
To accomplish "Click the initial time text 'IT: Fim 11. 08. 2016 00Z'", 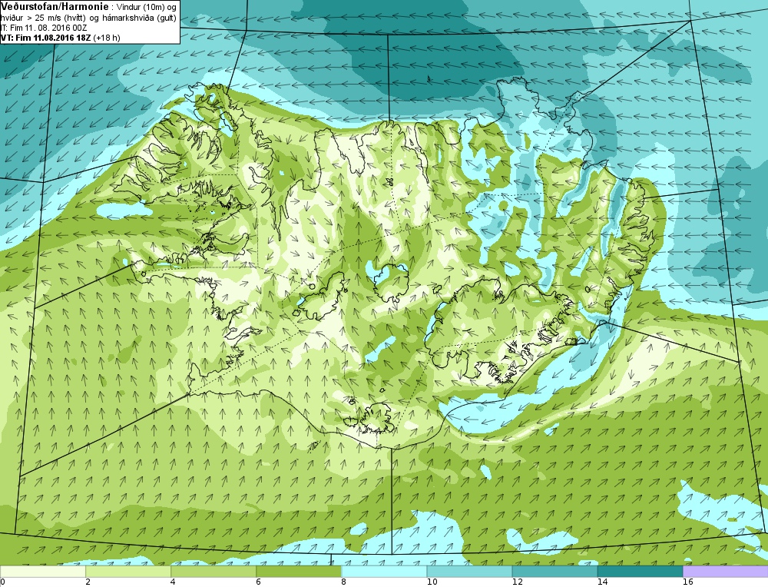I will [44, 28].
